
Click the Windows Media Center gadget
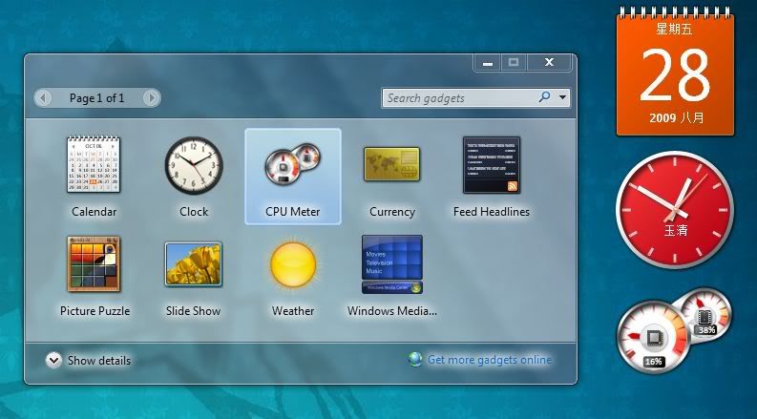click(x=391, y=264)
